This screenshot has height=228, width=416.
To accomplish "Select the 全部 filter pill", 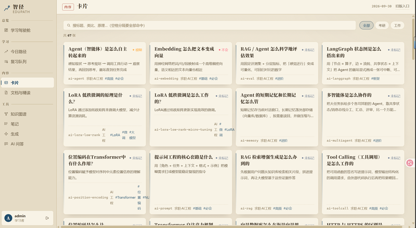I will click(367, 25).
